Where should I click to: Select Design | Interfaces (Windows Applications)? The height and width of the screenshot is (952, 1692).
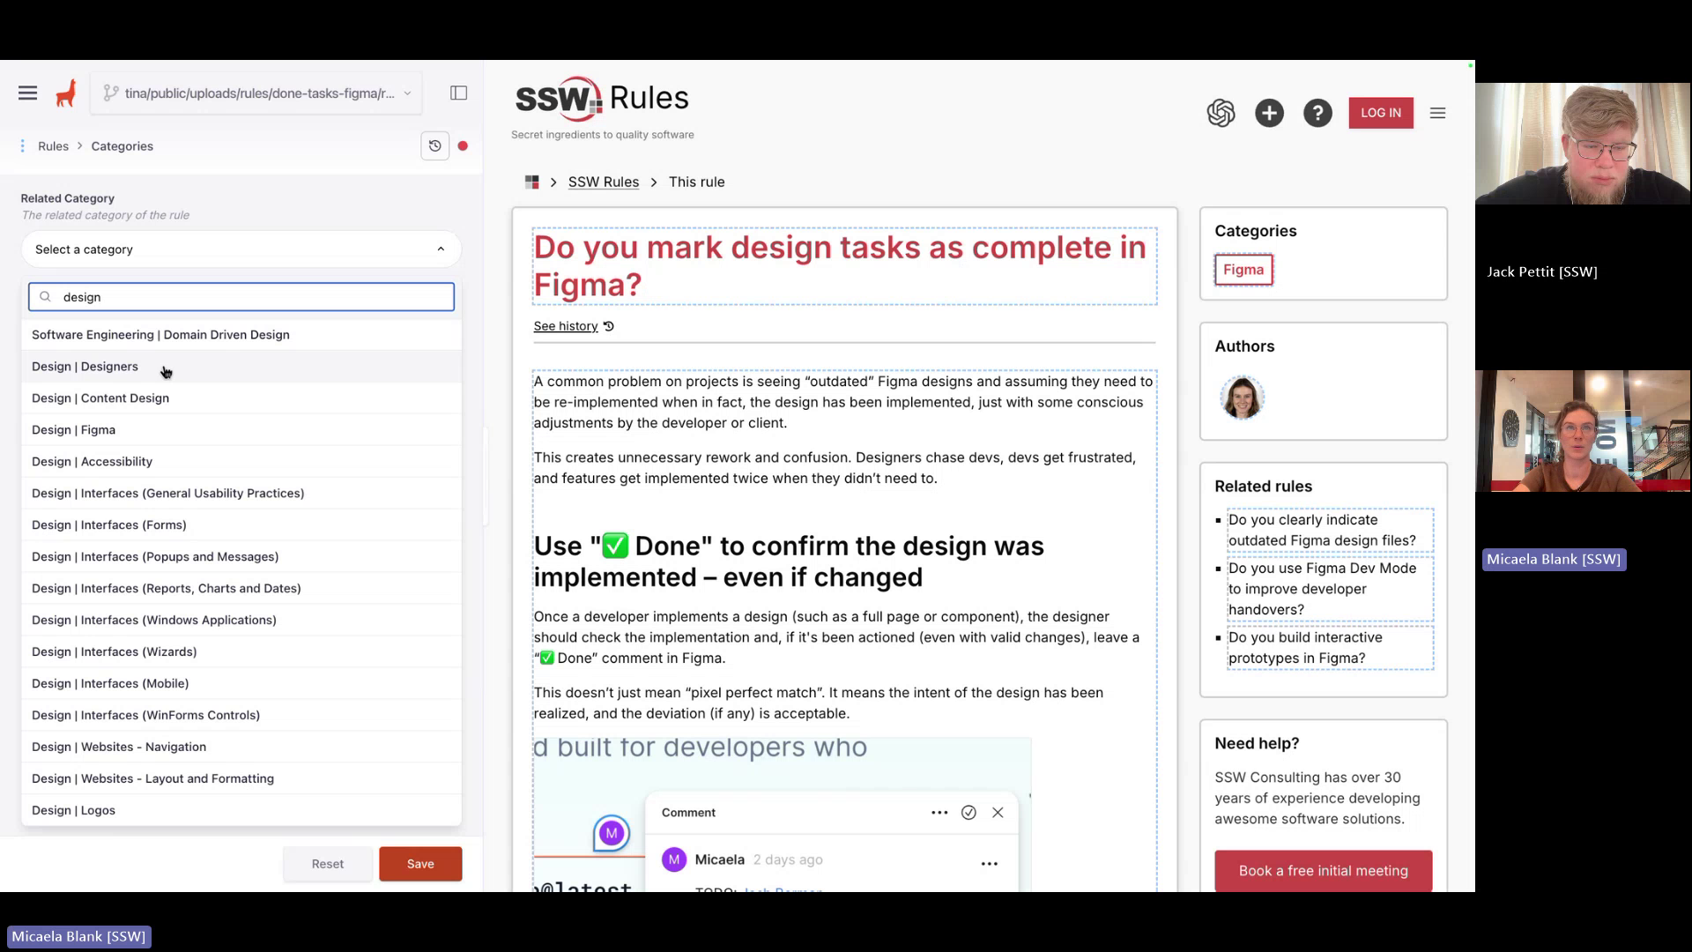point(241,621)
